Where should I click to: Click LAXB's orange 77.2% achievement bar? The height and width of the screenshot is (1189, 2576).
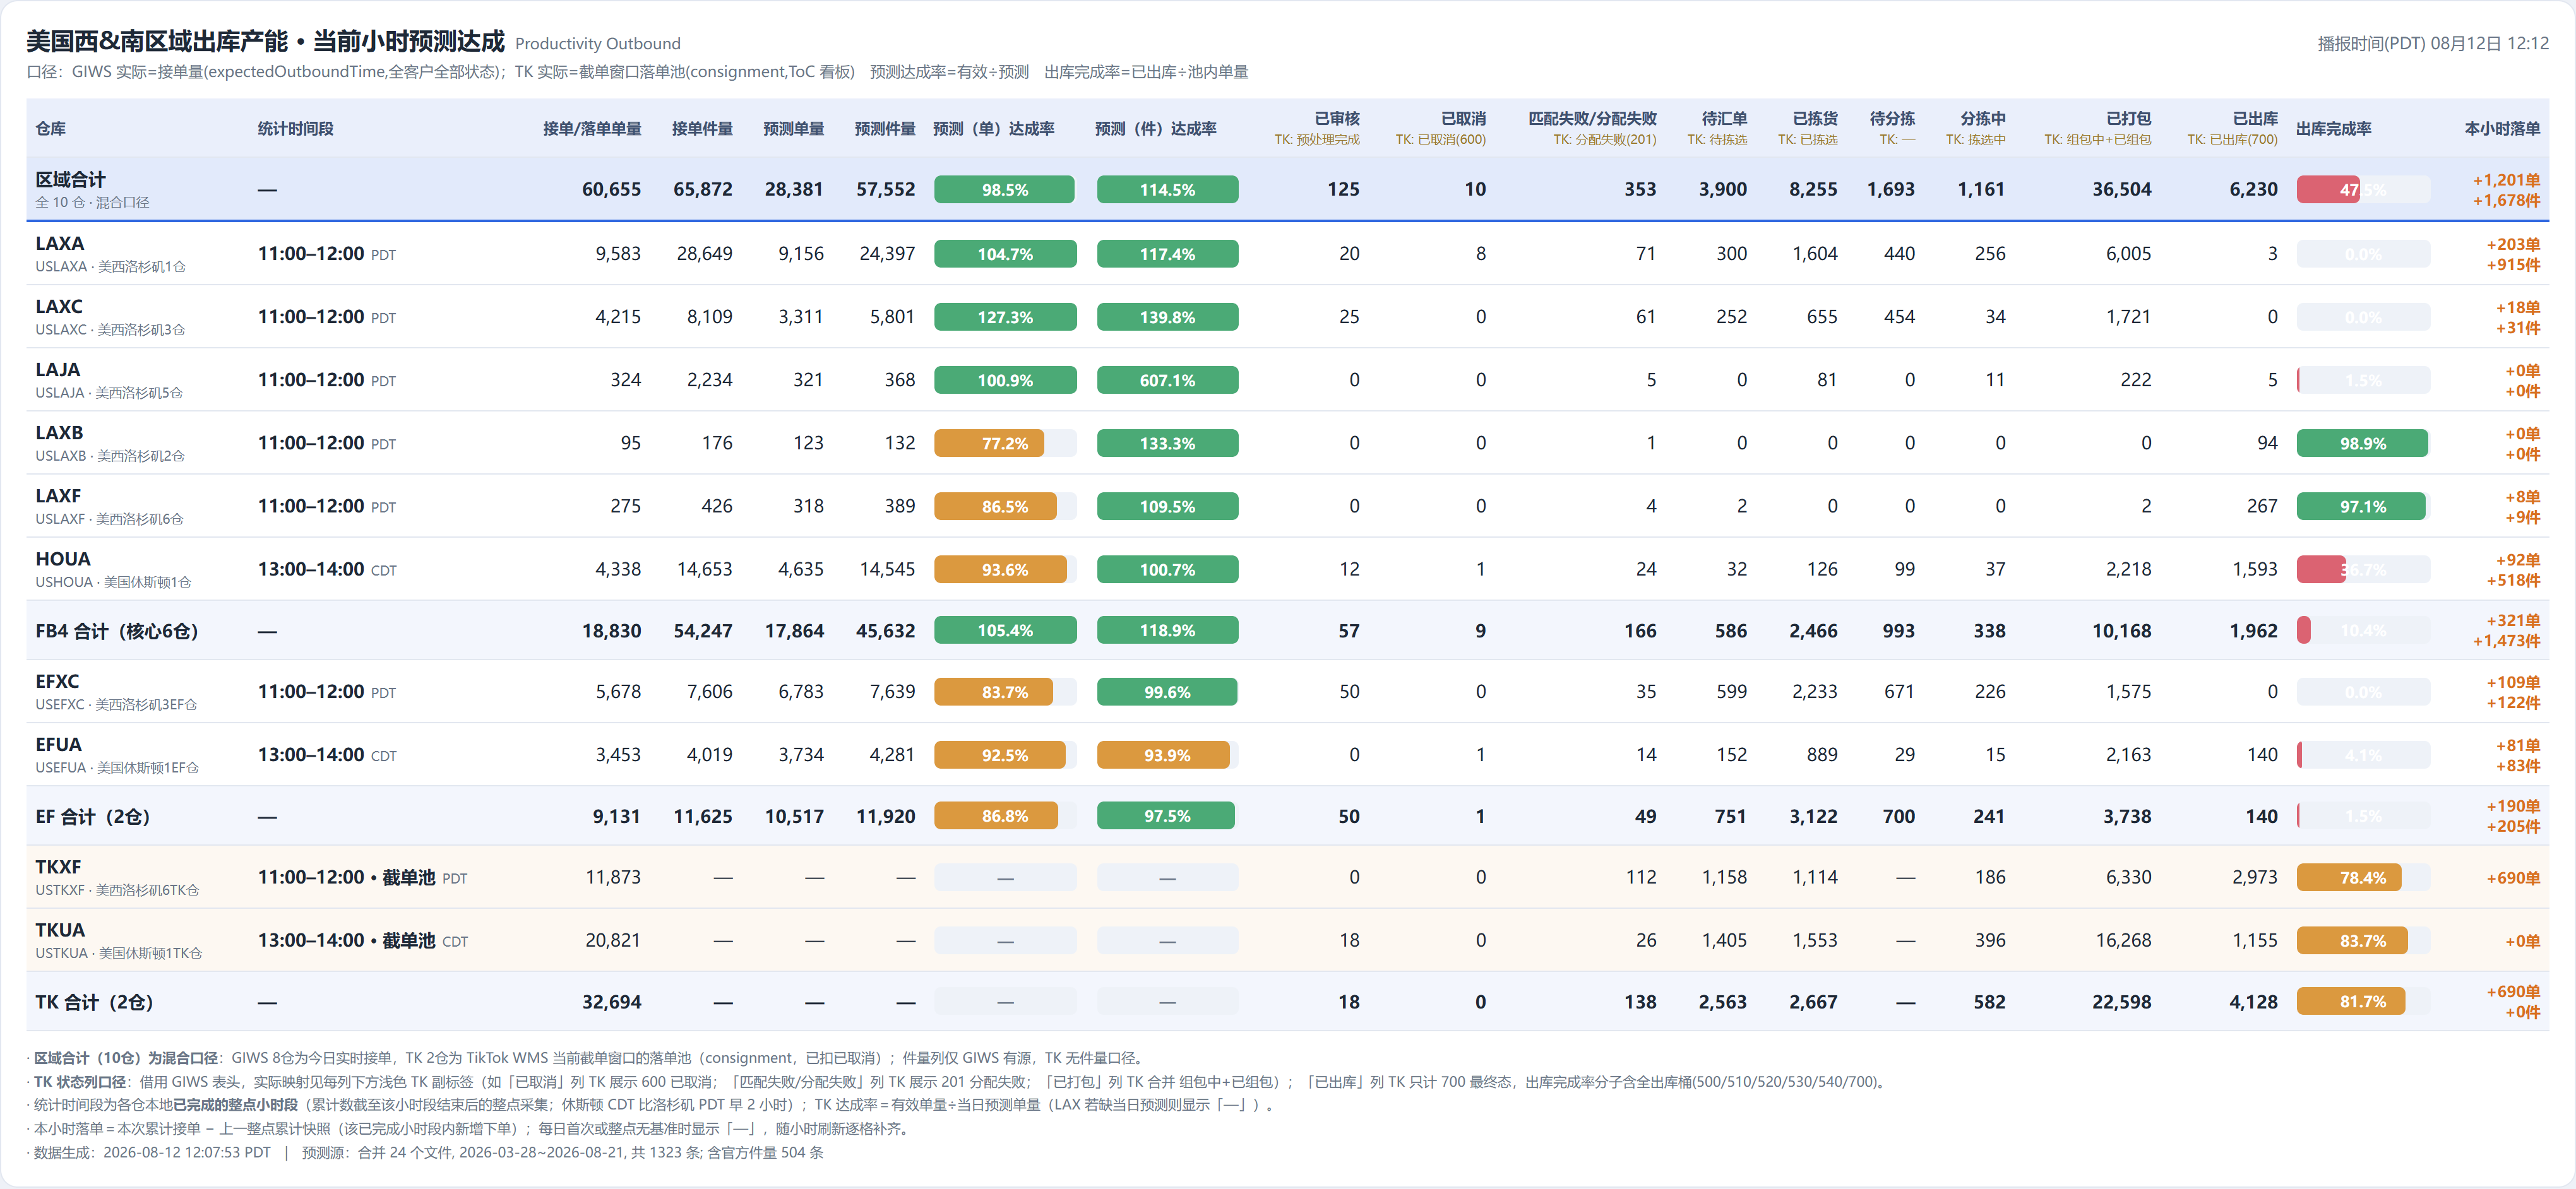pos(989,444)
